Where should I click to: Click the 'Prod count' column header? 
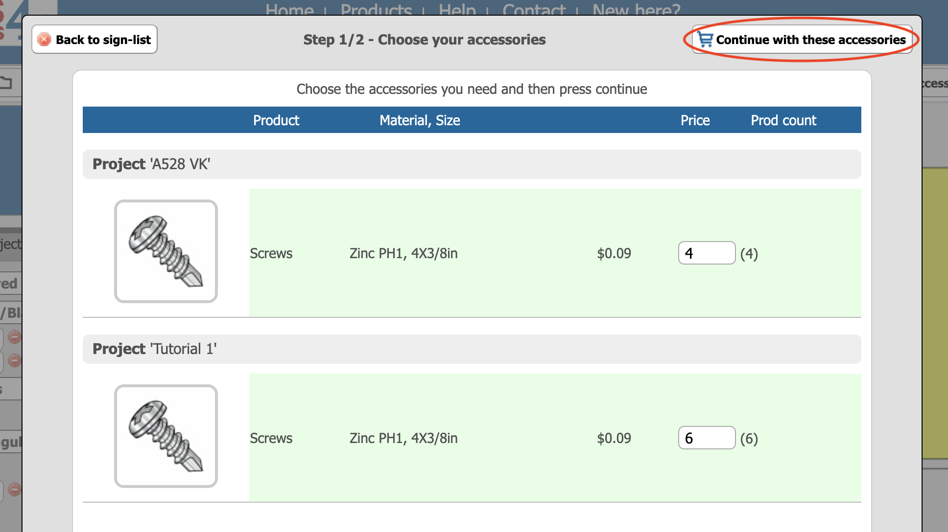click(783, 120)
